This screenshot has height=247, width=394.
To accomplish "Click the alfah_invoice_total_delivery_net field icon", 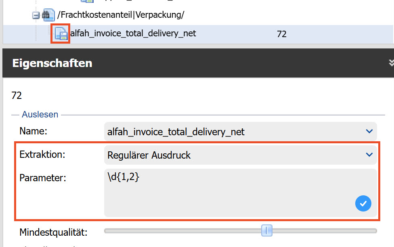I will [x=61, y=33].
